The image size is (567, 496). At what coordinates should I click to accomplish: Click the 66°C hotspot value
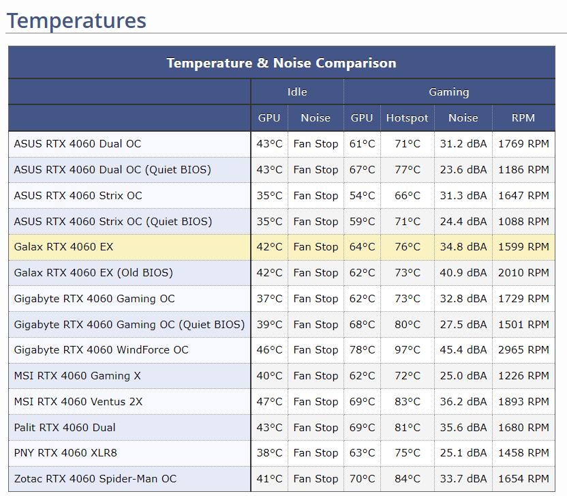tap(408, 196)
